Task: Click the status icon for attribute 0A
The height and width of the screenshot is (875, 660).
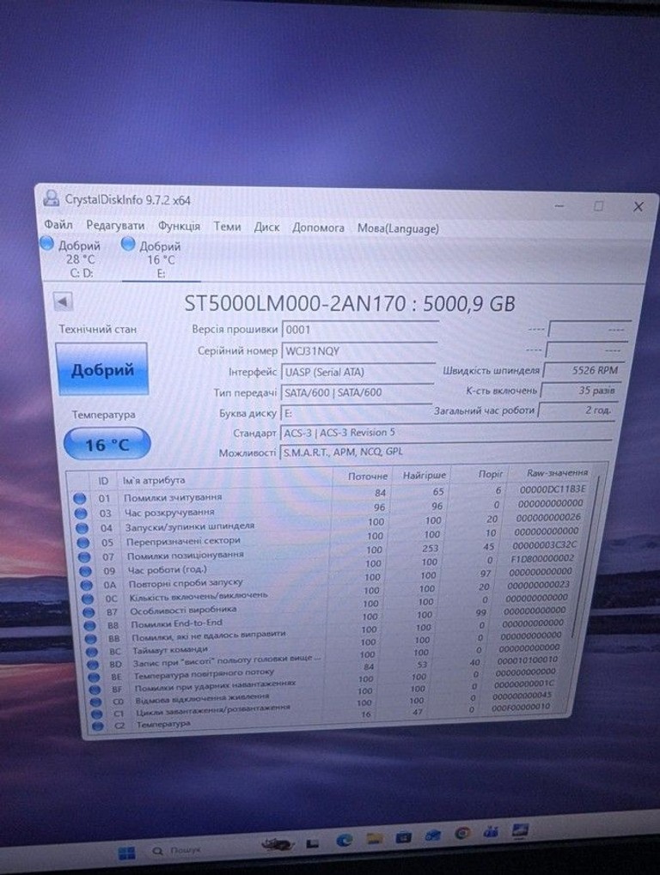Action: click(x=87, y=585)
